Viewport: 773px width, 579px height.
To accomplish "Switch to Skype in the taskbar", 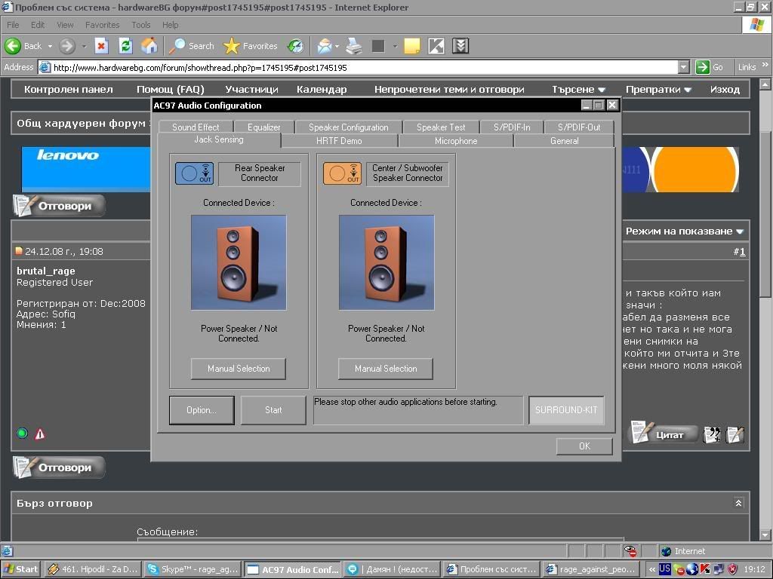I will pos(192,569).
